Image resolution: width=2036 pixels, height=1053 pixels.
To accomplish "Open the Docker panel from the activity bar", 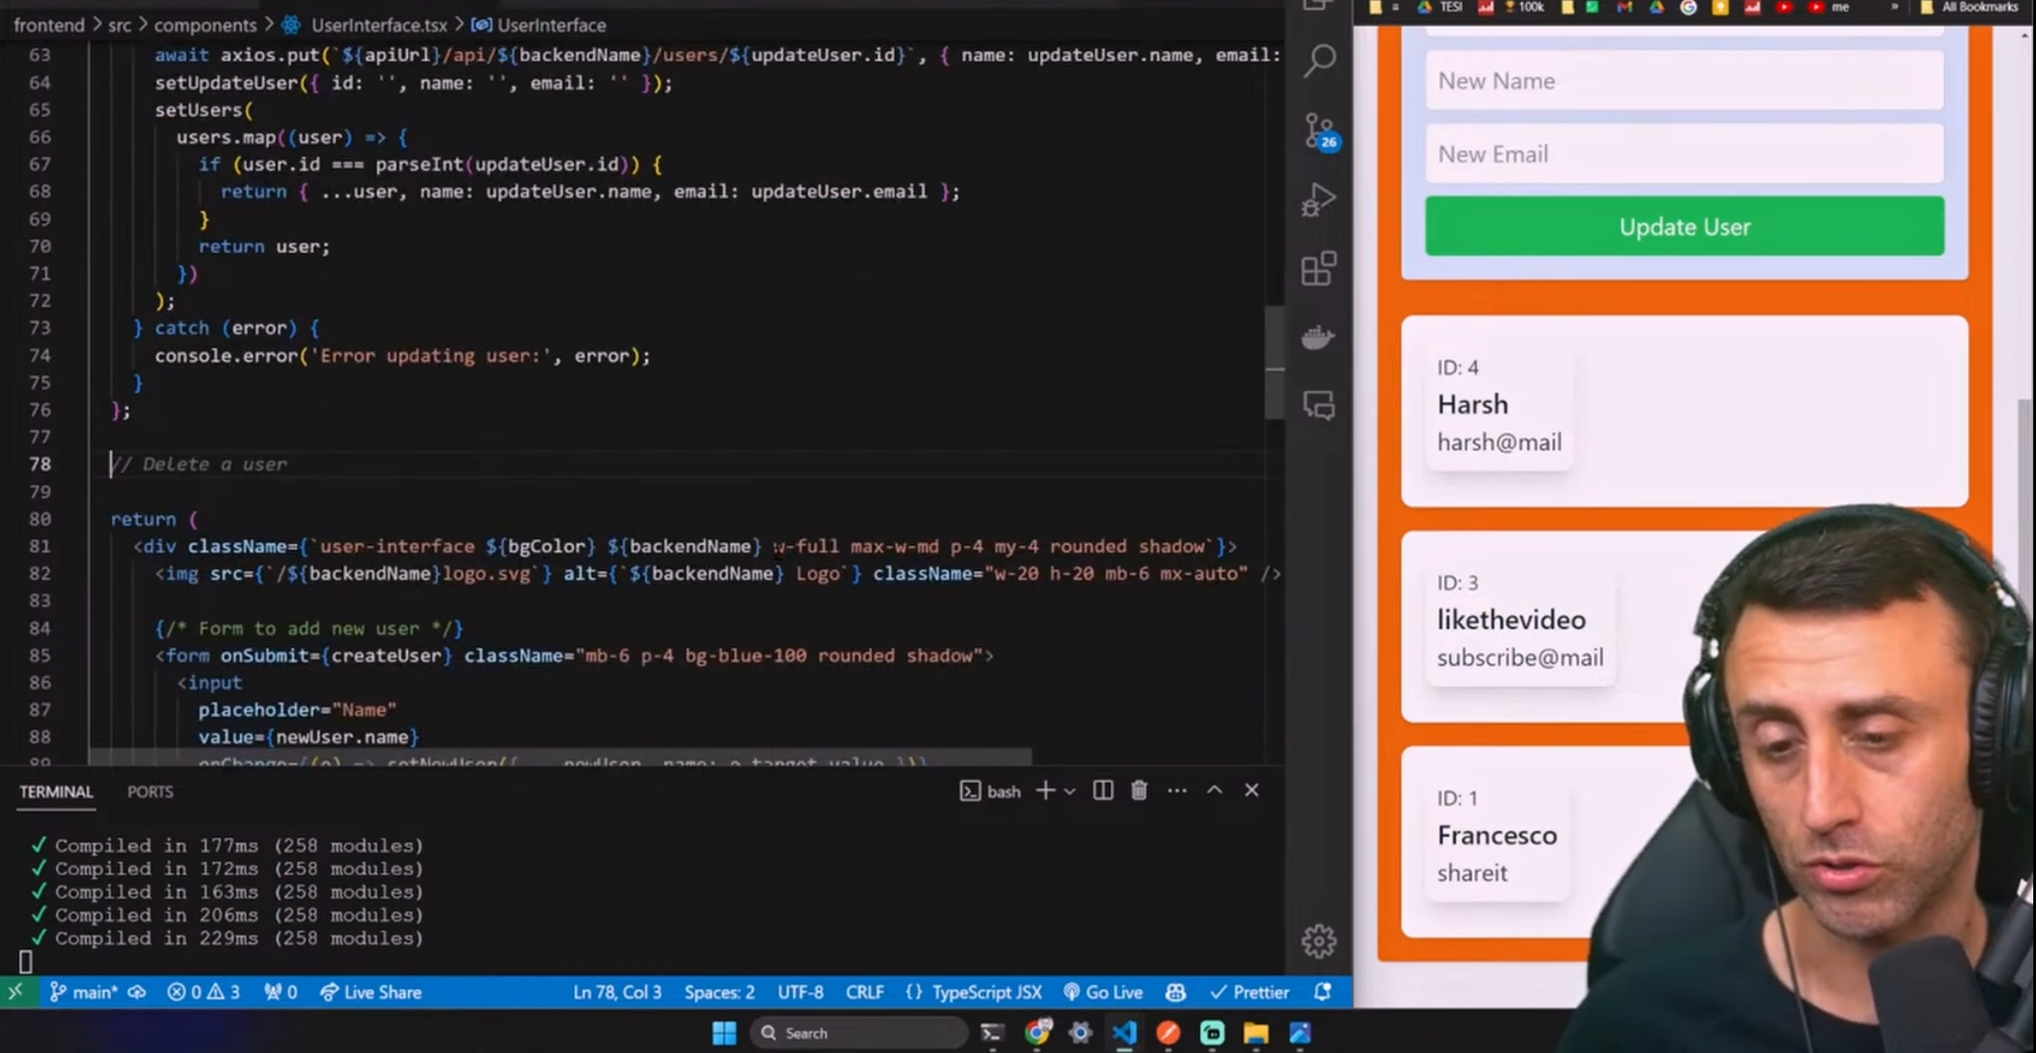I will [x=1319, y=337].
